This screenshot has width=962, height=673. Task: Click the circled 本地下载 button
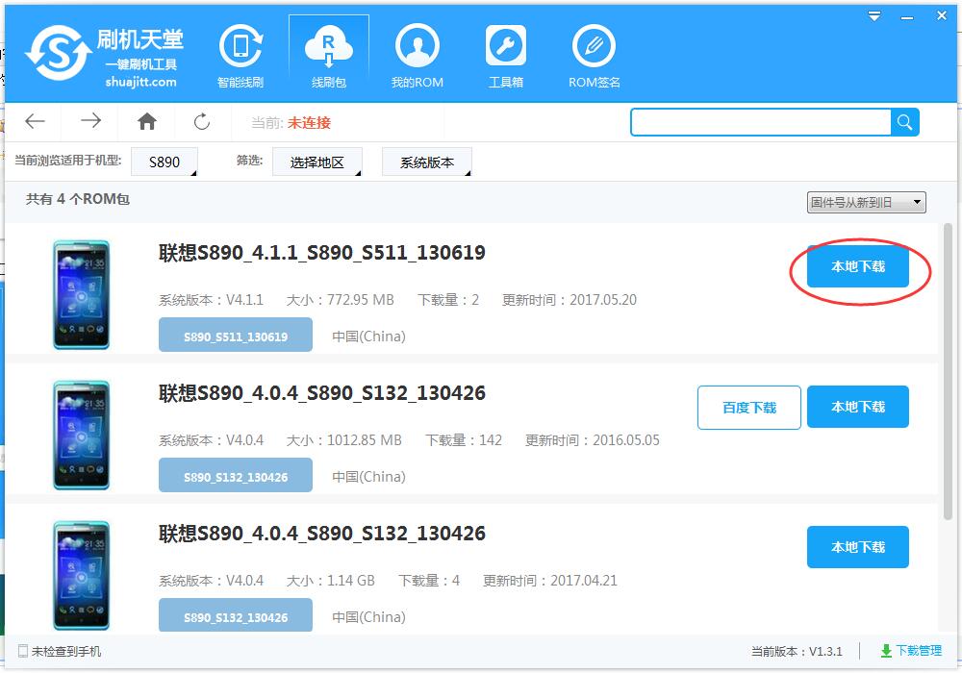coord(857,268)
